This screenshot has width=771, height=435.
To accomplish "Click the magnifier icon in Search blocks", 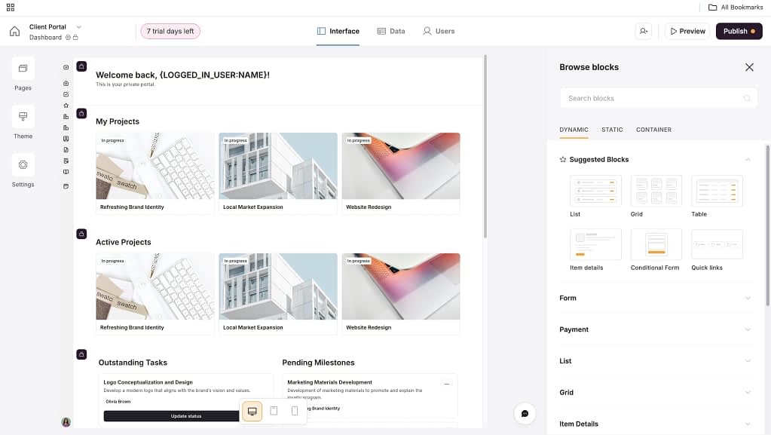I will [x=747, y=99].
